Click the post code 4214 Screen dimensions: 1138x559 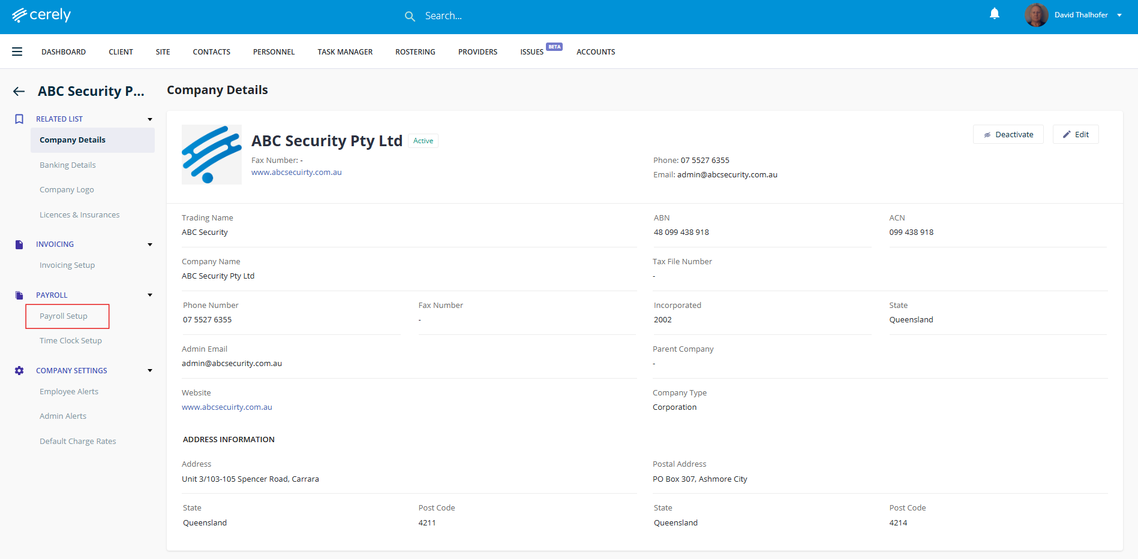tap(898, 523)
